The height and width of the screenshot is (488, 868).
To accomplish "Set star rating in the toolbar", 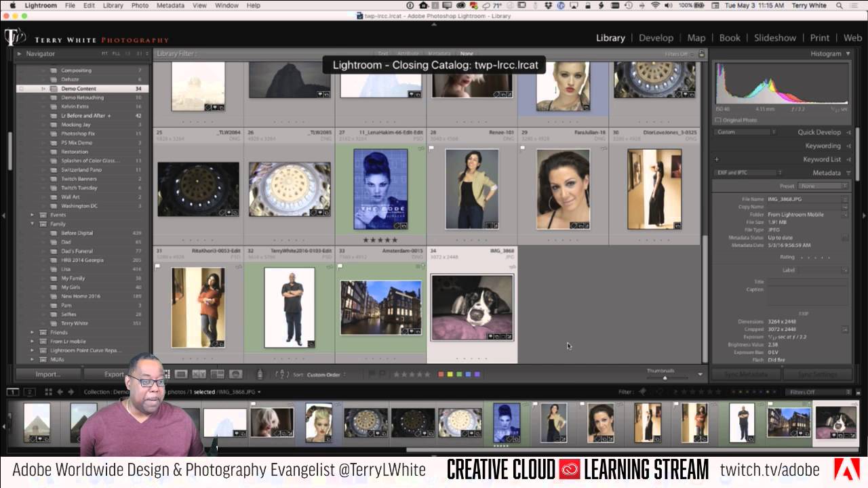I will pos(411,374).
